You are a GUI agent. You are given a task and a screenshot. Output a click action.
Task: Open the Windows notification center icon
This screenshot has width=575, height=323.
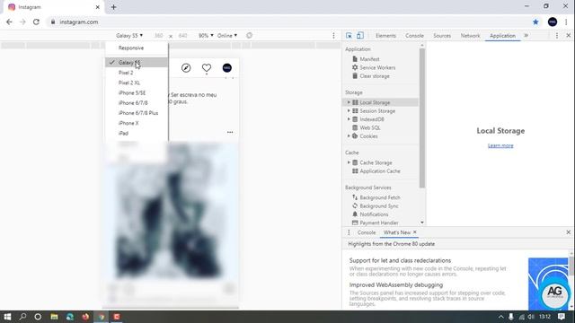[562, 317]
